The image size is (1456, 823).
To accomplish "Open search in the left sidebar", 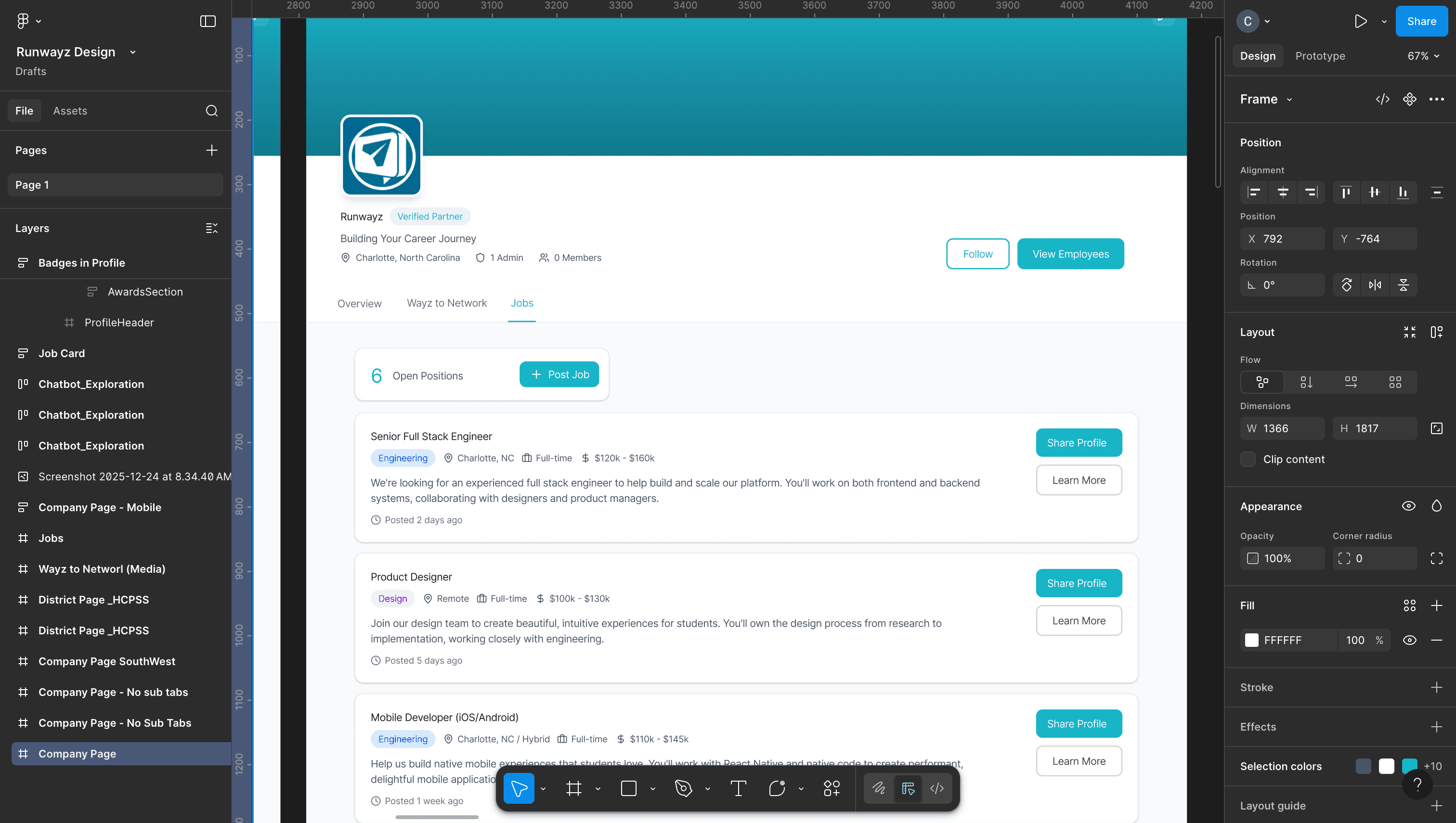I will tap(211, 110).
